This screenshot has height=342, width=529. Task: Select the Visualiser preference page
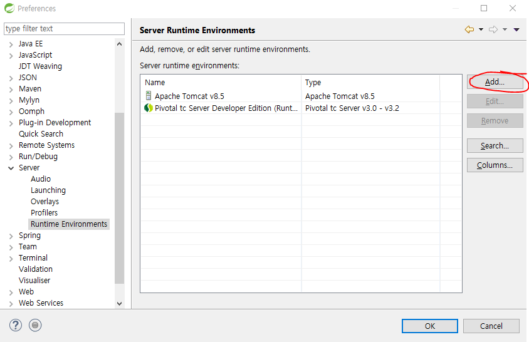click(x=34, y=280)
